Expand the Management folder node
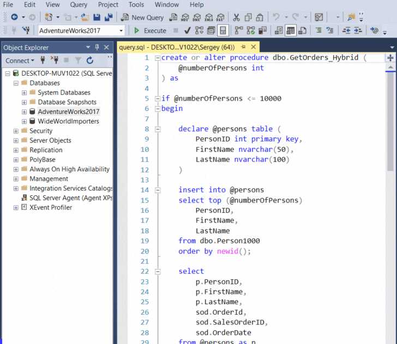The height and width of the screenshot is (344, 397). click(x=16, y=179)
